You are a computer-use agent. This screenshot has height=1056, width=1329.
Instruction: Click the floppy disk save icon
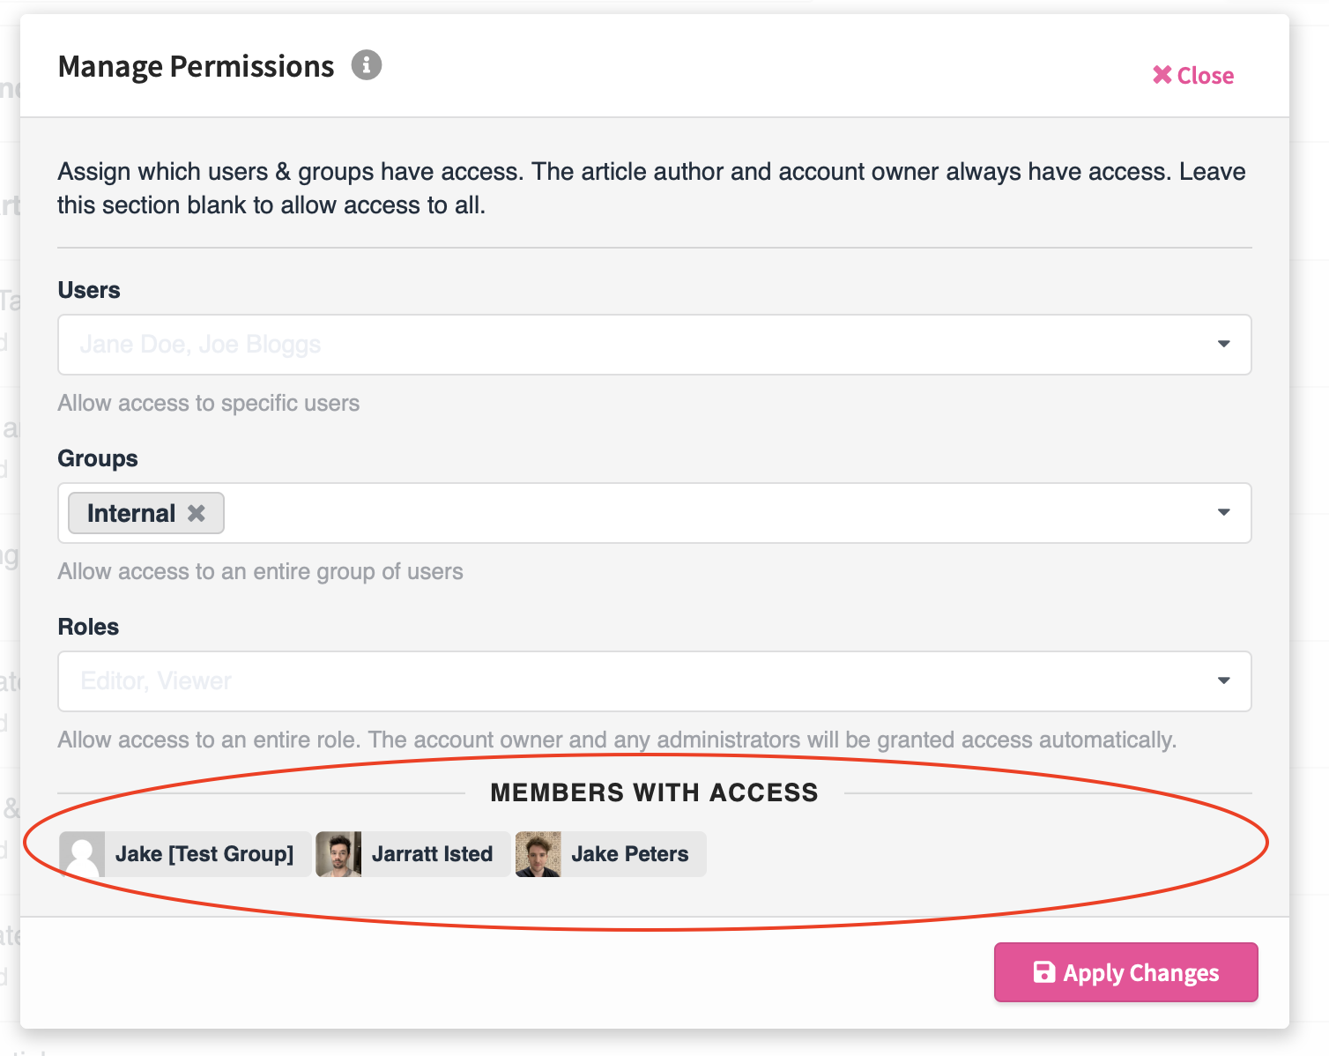coord(1043,972)
